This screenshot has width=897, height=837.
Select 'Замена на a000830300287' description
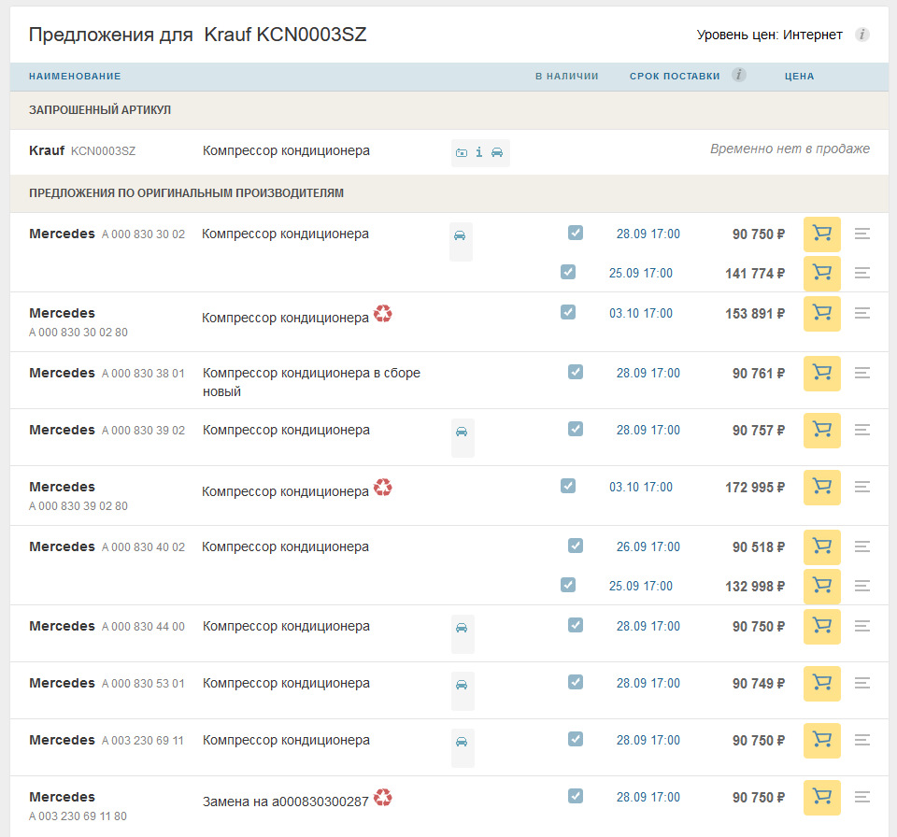coord(286,802)
